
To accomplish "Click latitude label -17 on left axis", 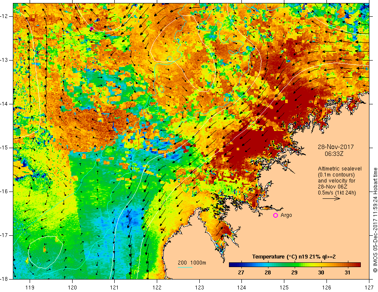I will coord(4,235).
